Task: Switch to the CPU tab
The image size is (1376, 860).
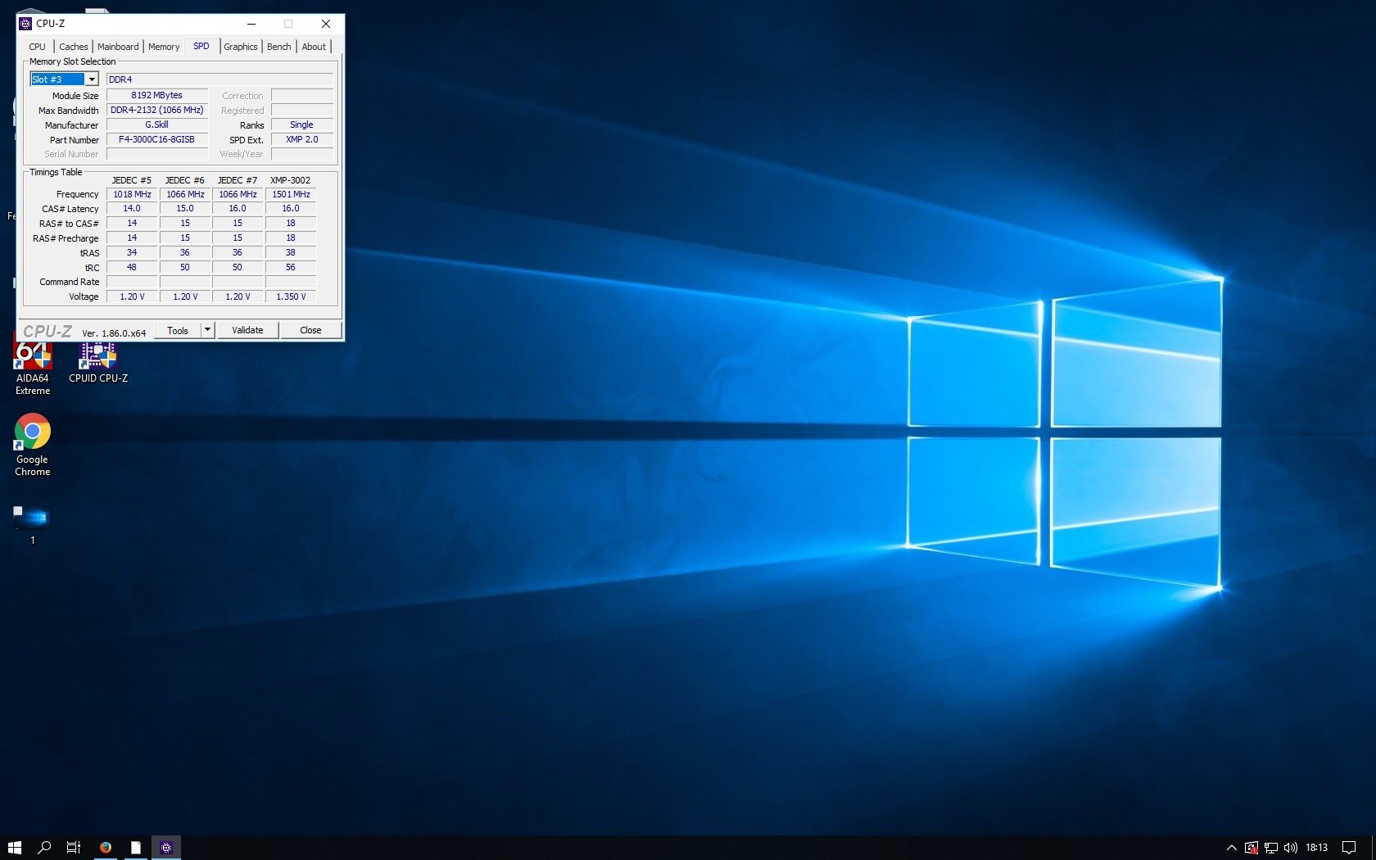Action: pos(38,47)
